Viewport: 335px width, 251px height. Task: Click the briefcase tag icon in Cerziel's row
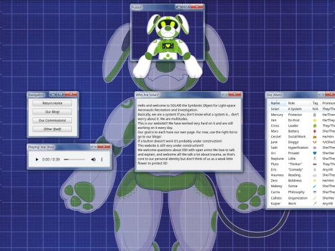coord(315,137)
